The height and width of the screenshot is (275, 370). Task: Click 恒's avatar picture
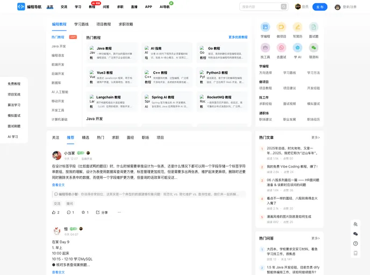coord(56,231)
